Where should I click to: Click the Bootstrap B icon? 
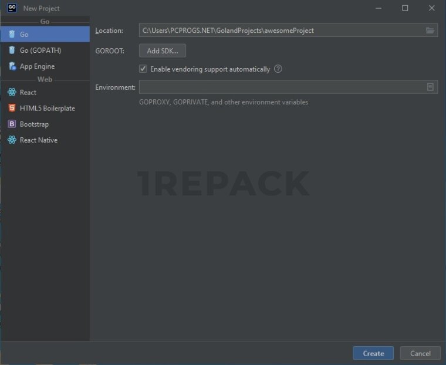12,124
